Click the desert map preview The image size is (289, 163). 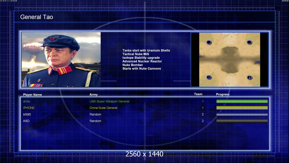point(230,59)
